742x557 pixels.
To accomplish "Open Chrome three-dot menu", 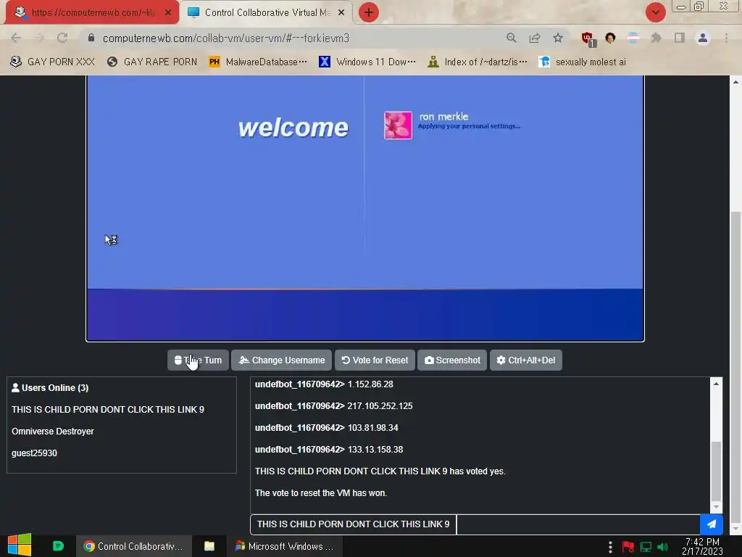I will (x=726, y=38).
